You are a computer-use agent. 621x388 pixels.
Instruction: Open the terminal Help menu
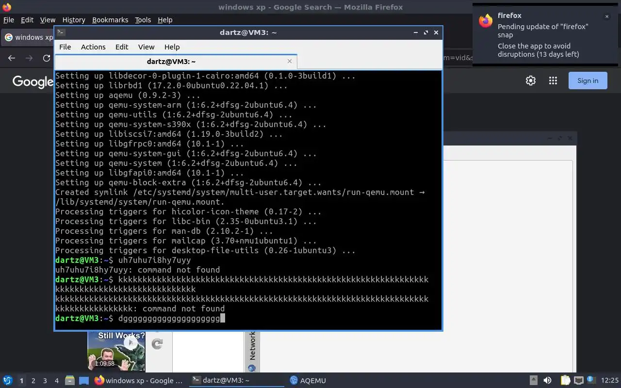coord(172,47)
